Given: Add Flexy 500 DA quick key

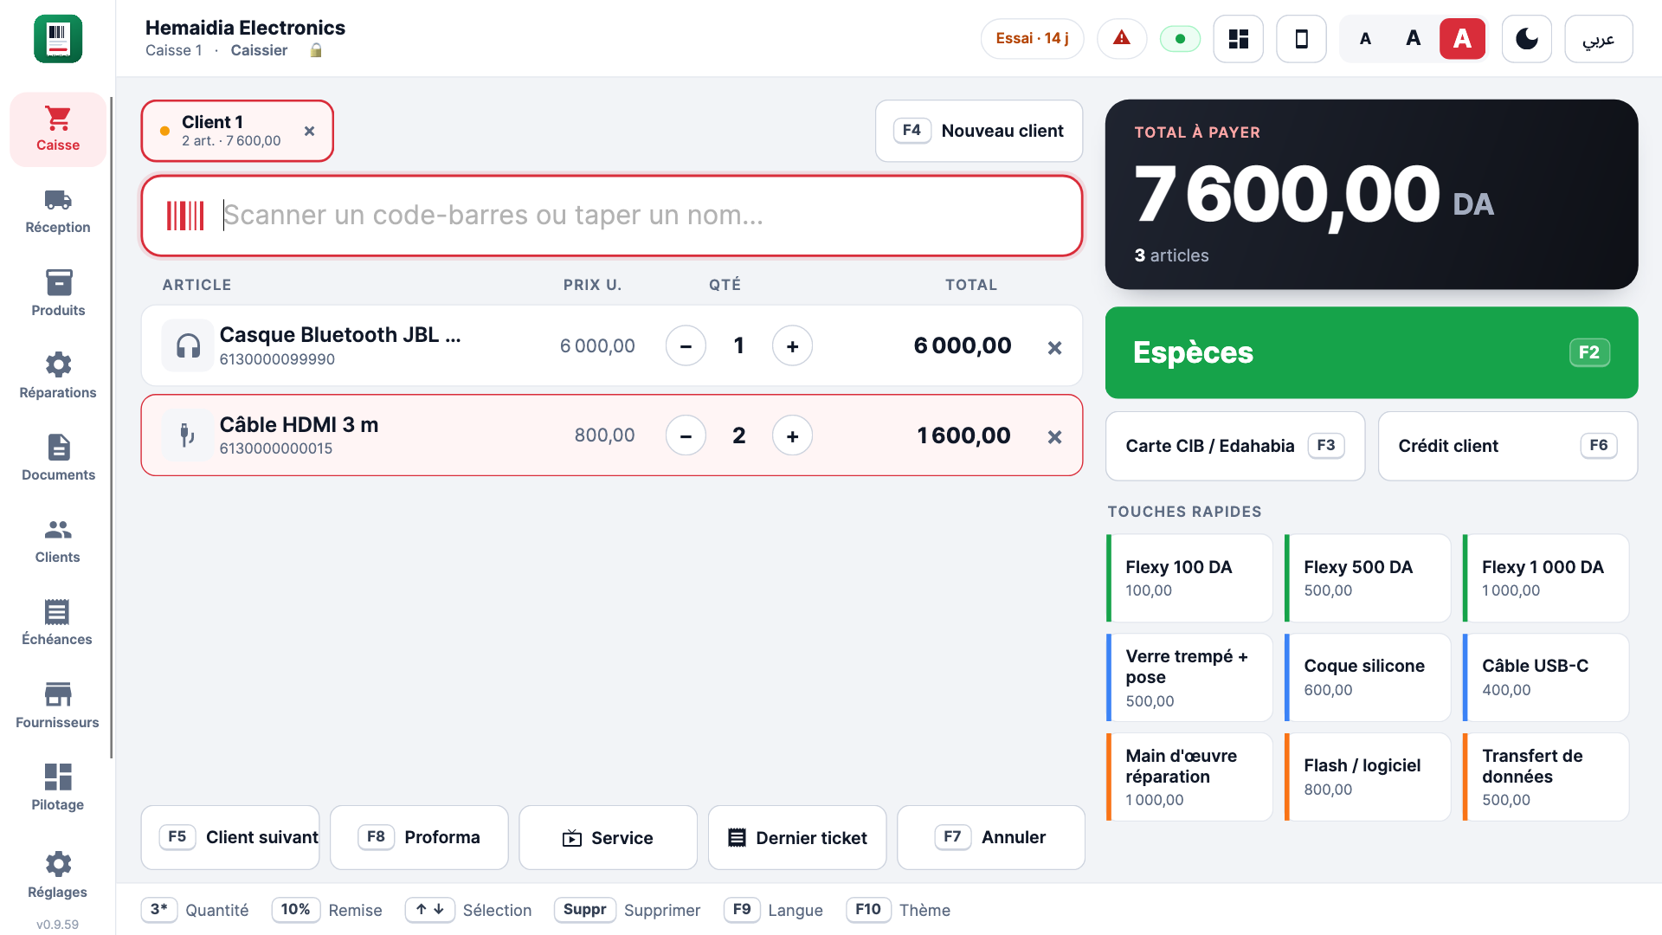Looking at the screenshot, I should (x=1368, y=578).
